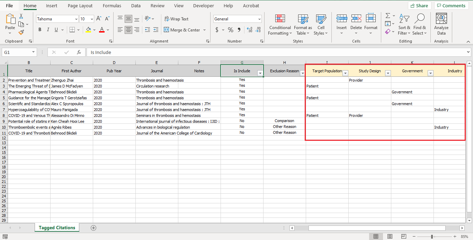Open the Government column filter dropdown
The image size is (473, 240).
click(430, 73)
